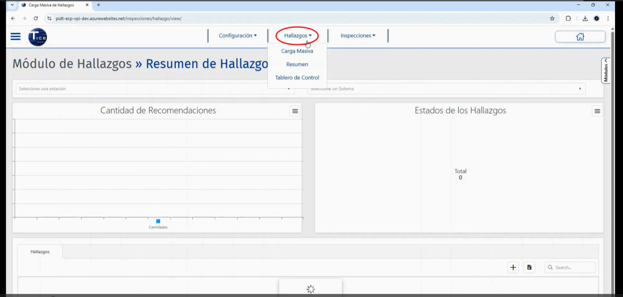Expand the Módulos side panel
623x297 pixels.
tap(605, 70)
